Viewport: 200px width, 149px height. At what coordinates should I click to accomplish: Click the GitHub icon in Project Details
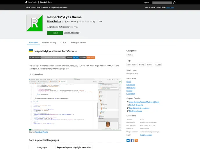128,102
